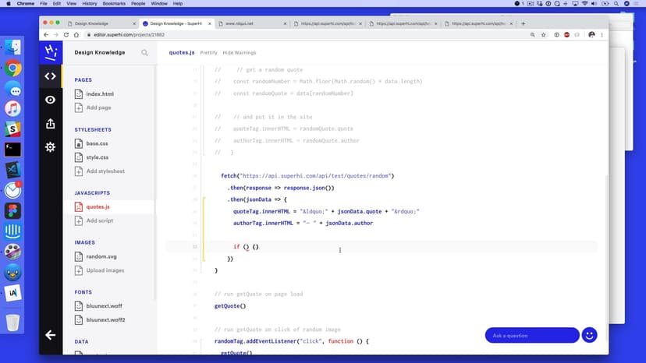This screenshot has width=646, height=363.
Task: Click the search icon beside Design Knowledge
Action: click(x=144, y=53)
